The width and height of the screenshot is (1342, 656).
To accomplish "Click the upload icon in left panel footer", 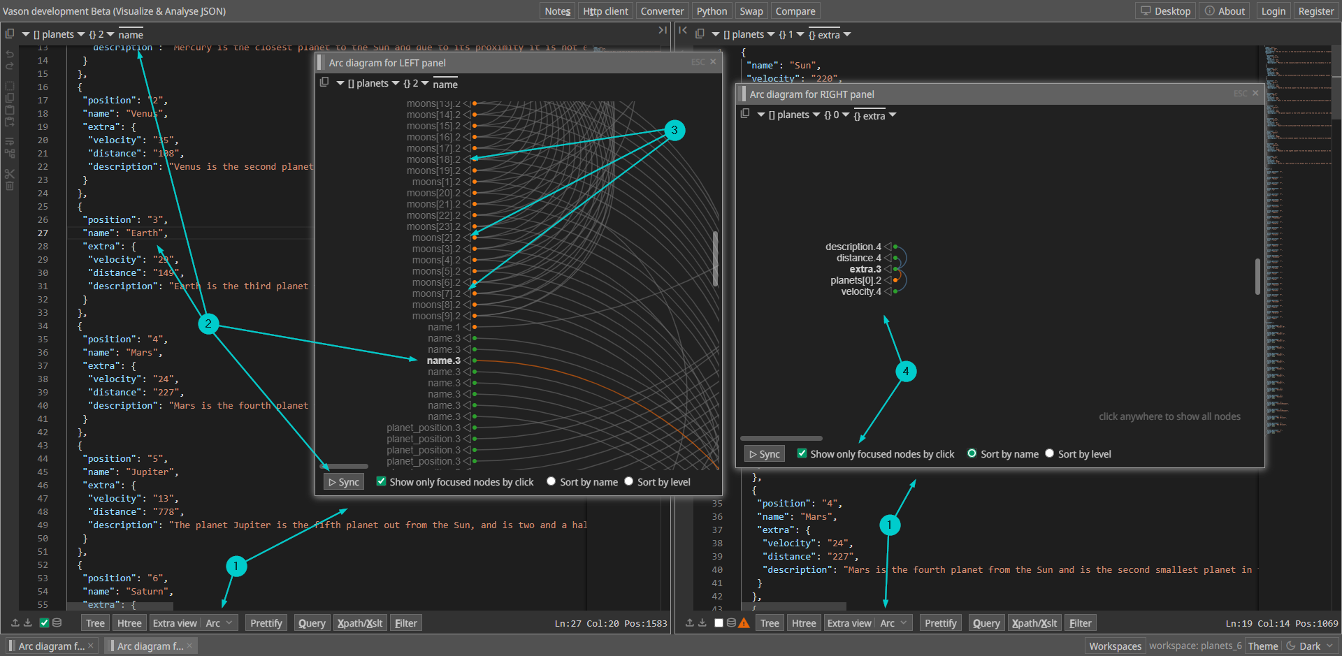I will click(15, 623).
